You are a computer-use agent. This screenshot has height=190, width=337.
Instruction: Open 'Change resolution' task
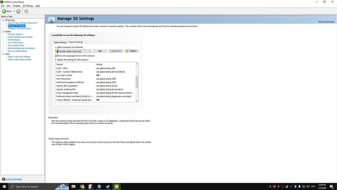pos(16,34)
